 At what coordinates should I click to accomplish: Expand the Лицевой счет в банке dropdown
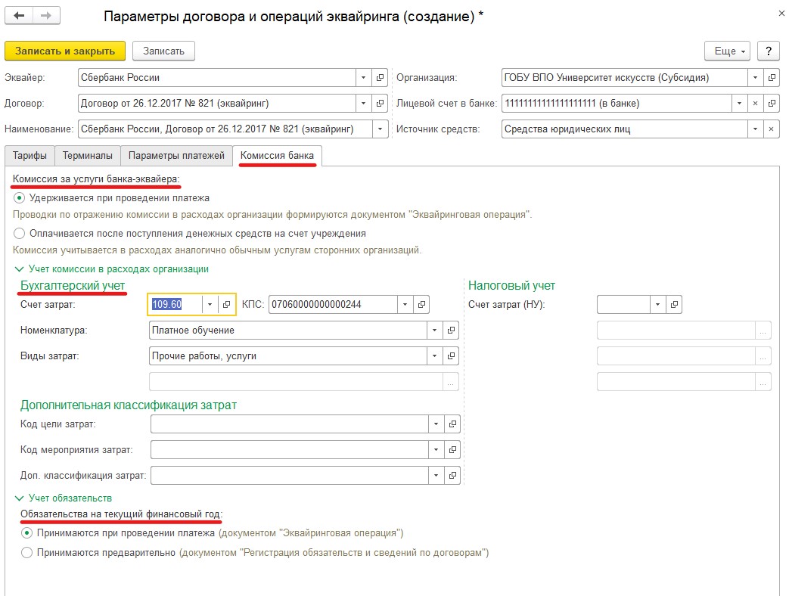(739, 103)
